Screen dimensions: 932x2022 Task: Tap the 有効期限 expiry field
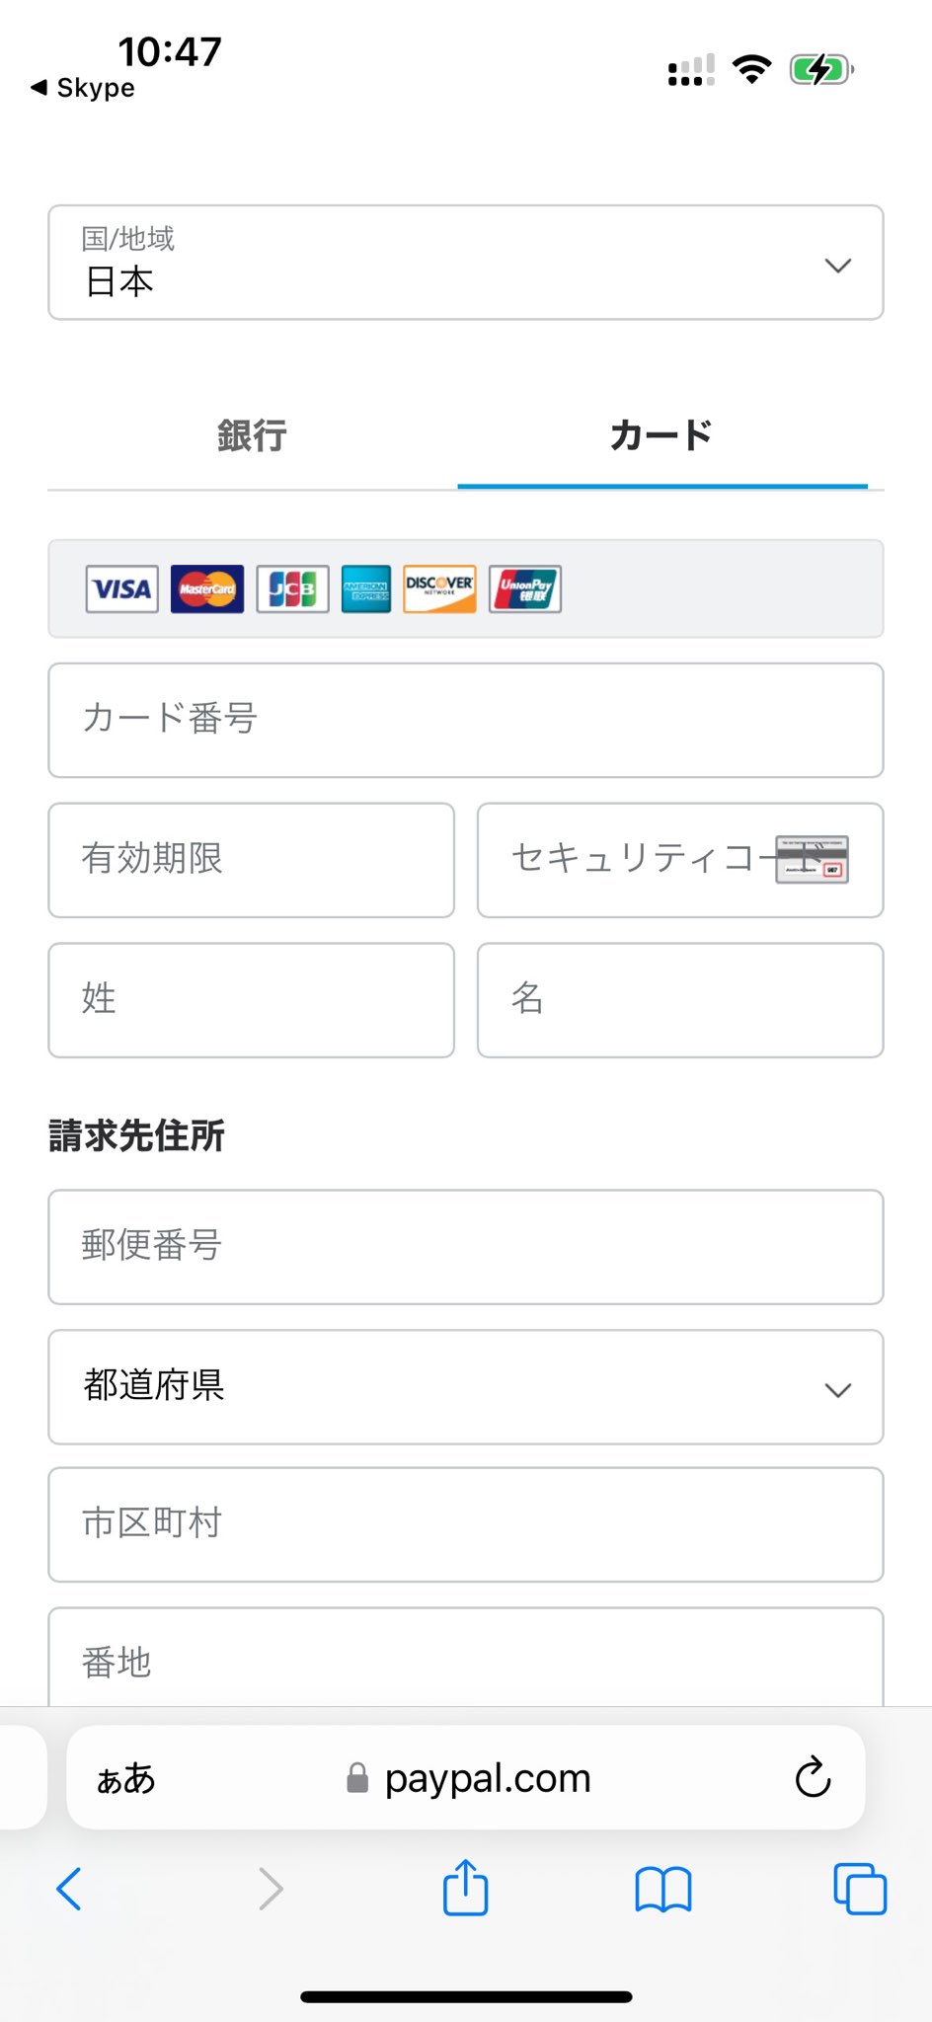(251, 860)
